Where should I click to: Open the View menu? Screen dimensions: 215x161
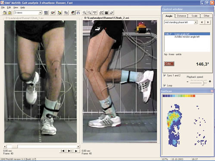16,7
